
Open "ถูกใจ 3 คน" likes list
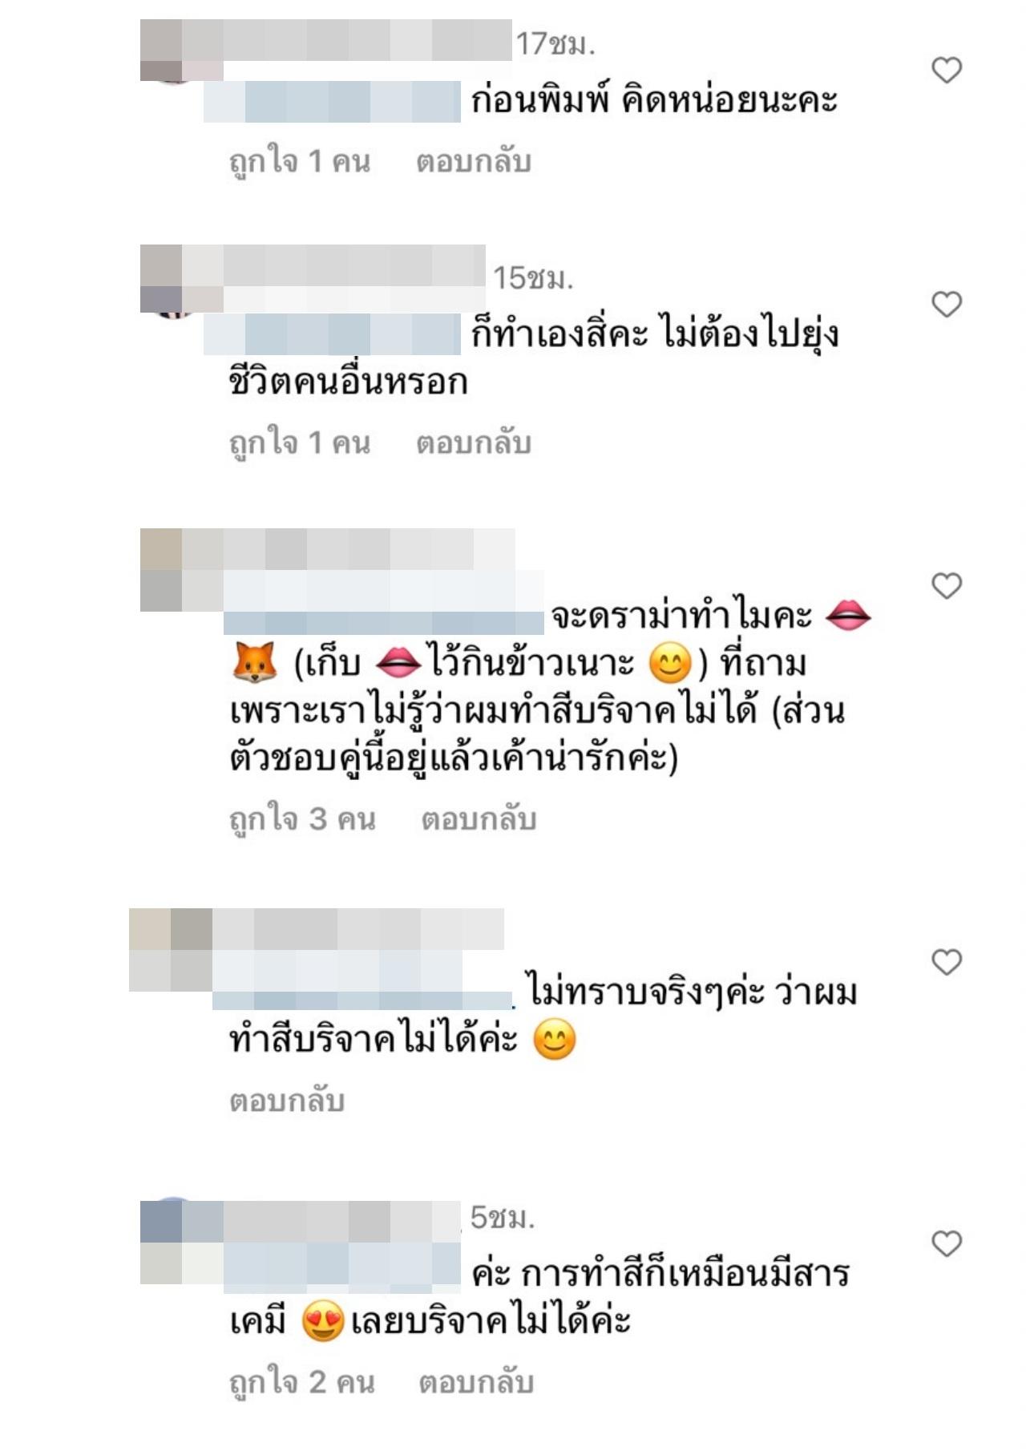click(x=302, y=819)
